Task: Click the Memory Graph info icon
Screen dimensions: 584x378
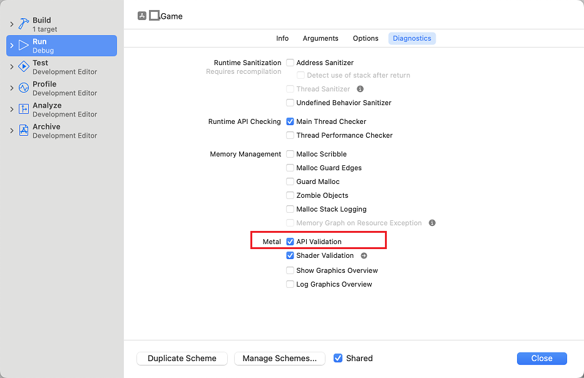Action: click(432, 223)
